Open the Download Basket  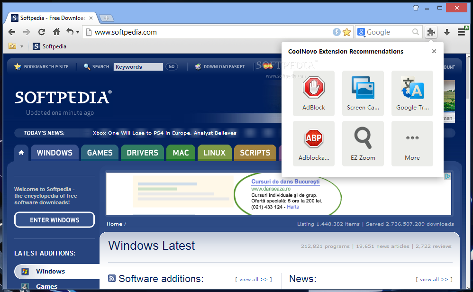[220, 67]
